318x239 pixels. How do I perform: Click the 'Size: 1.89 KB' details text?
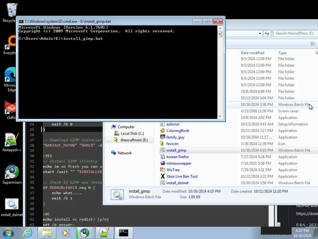pyautogui.click(x=190, y=197)
